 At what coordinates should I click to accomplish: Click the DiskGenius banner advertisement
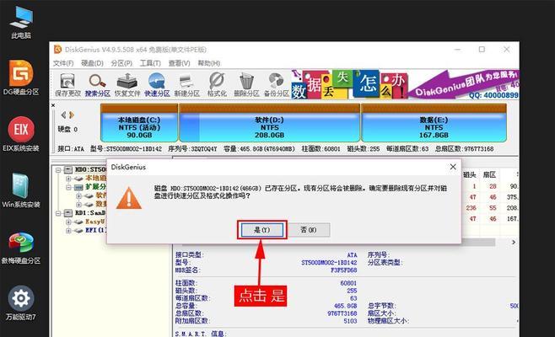tap(405, 84)
